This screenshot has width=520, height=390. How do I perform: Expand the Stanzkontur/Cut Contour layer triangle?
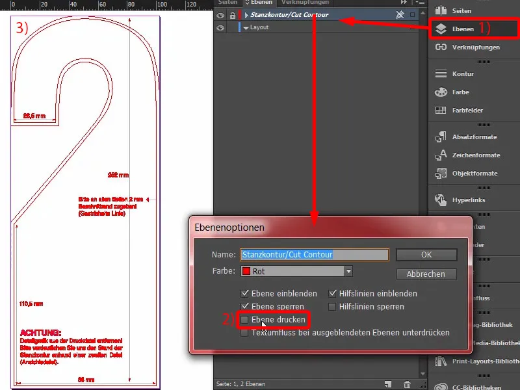click(x=246, y=15)
